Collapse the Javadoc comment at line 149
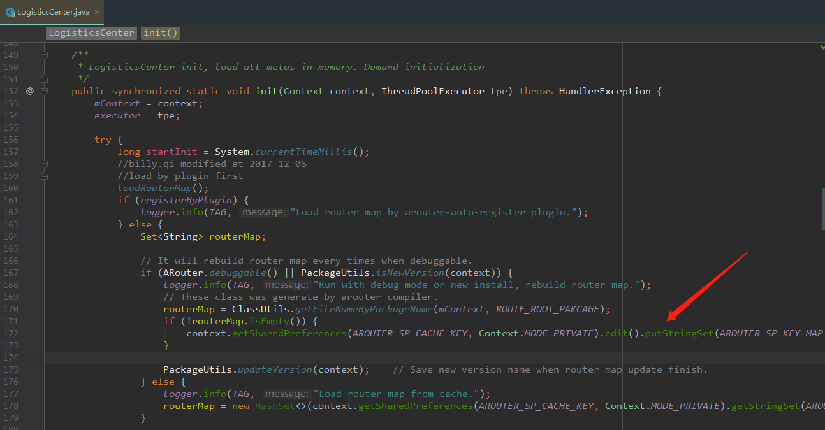This screenshot has height=430, width=825. click(x=44, y=55)
